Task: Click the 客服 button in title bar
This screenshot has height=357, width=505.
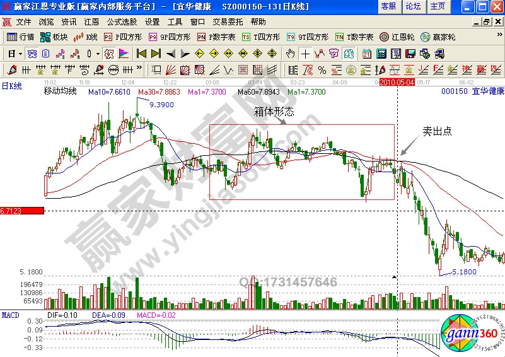Action: [389, 6]
